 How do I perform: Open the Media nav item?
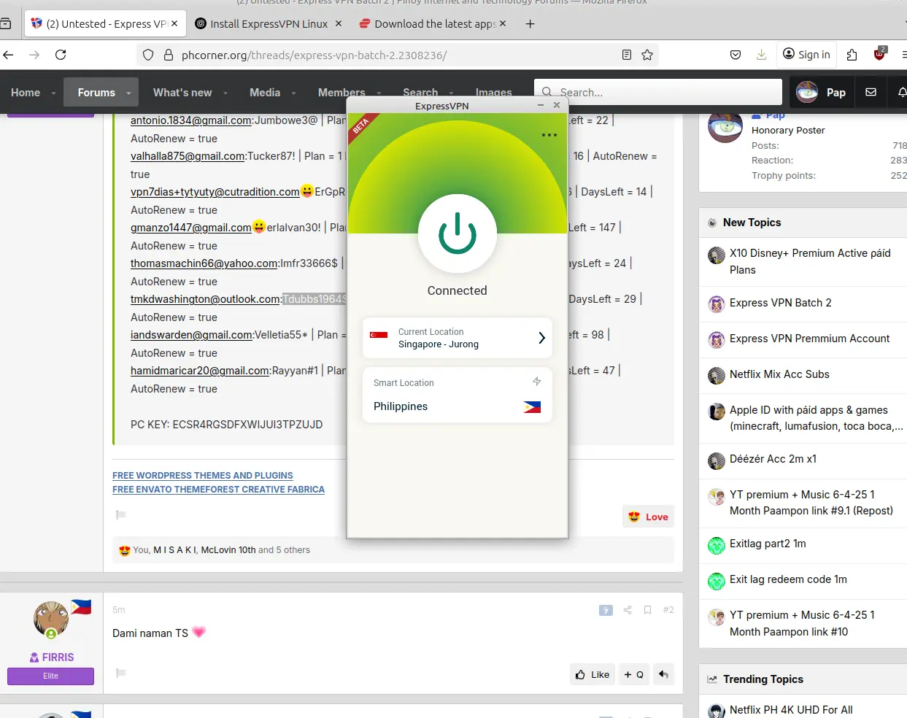tap(265, 93)
